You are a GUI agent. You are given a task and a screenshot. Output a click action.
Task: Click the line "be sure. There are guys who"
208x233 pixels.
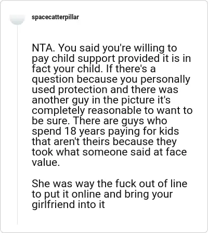coord(99,121)
